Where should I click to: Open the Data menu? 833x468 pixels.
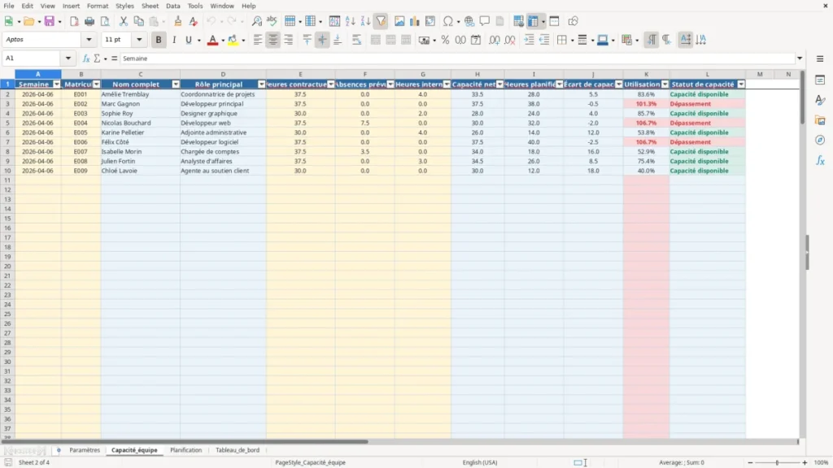point(172,6)
